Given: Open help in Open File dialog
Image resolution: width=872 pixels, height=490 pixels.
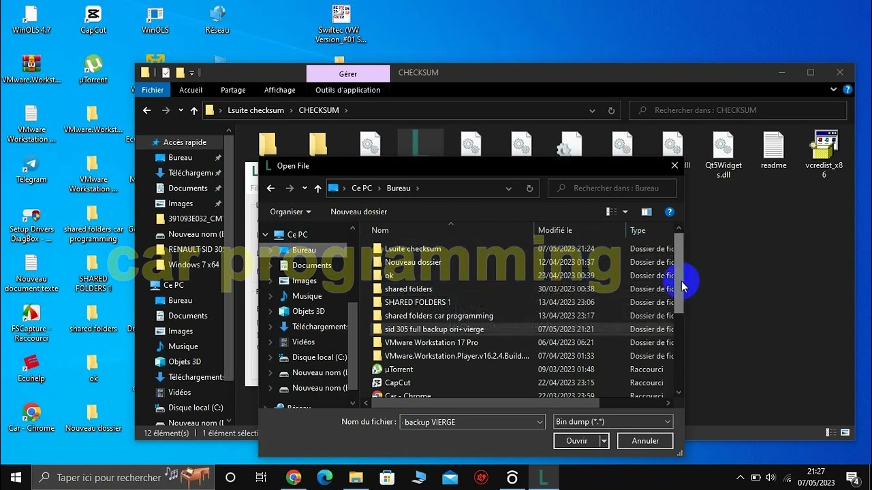Looking at the screenshot, I should (669, 212).
